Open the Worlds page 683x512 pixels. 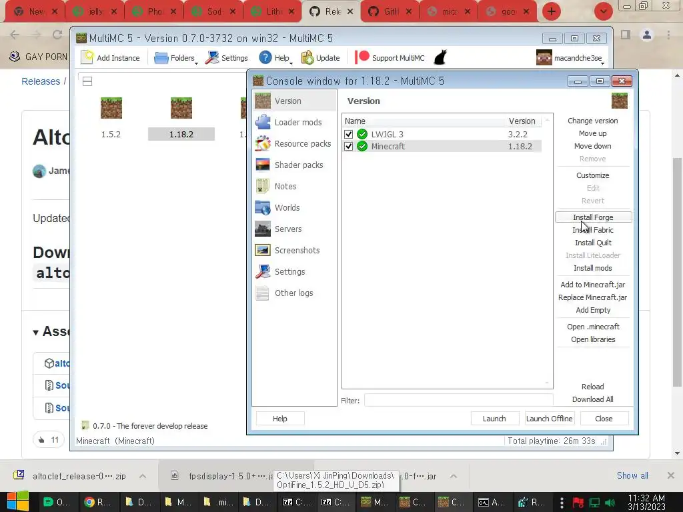tap(294, 208)
